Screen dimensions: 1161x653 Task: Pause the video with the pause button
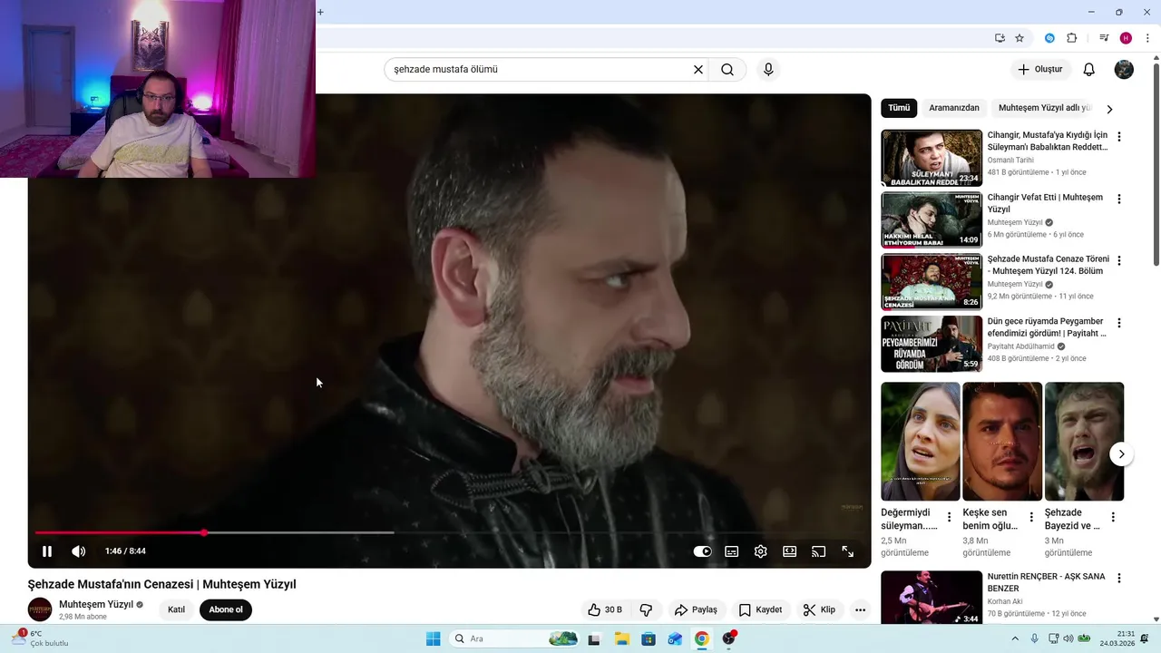(47, 551)
